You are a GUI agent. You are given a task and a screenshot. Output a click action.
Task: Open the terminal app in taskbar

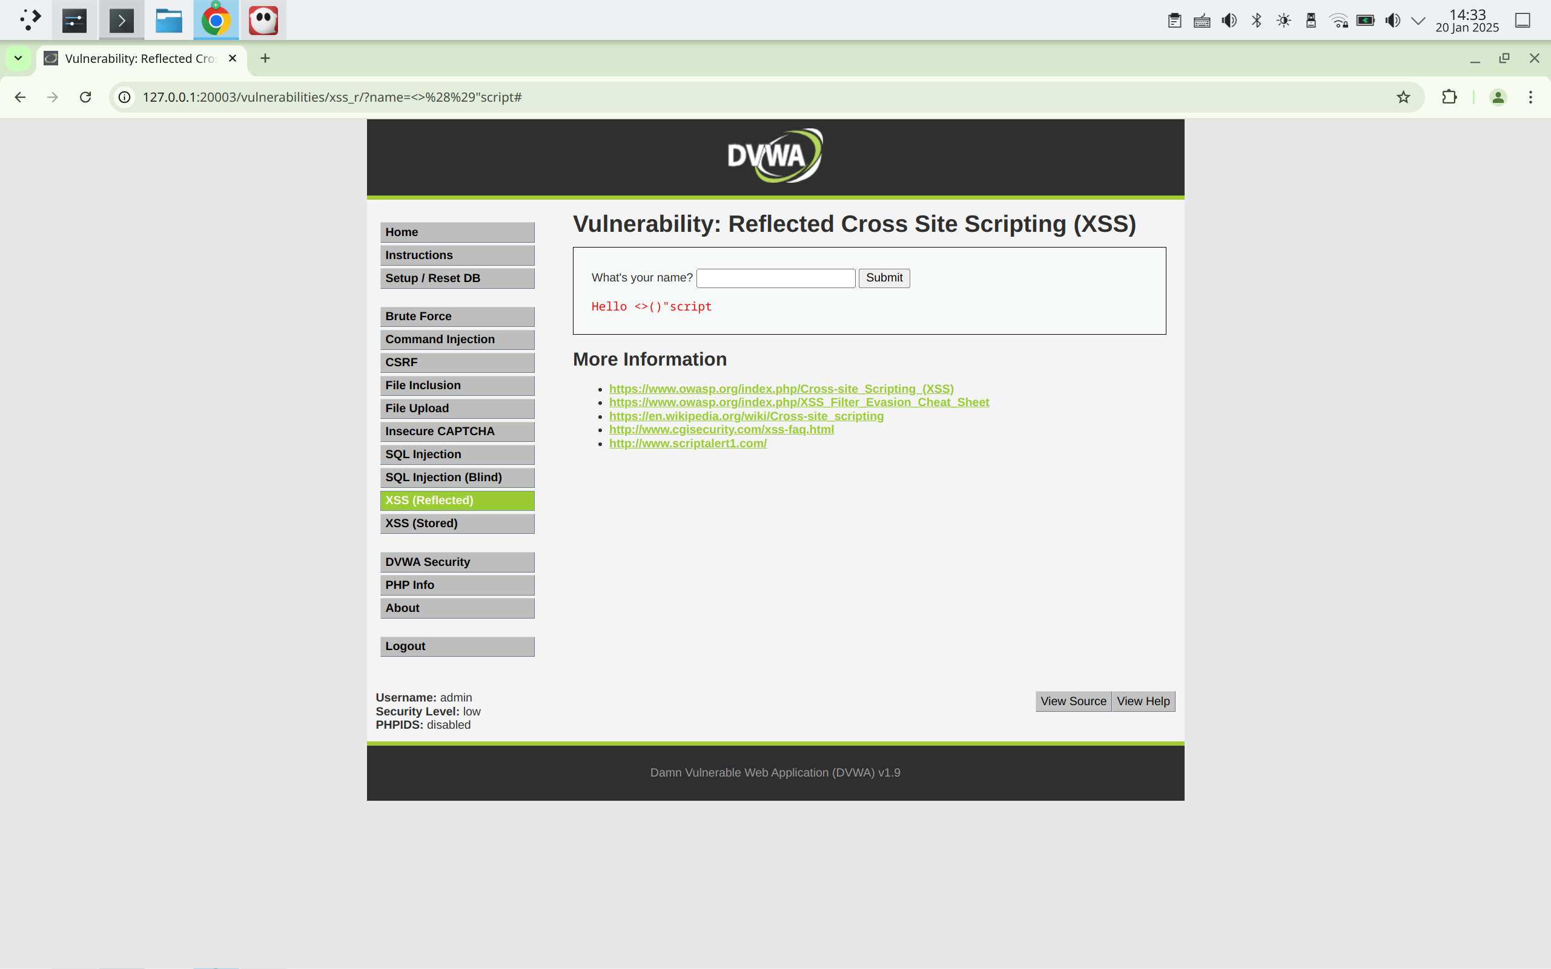pyautogui.click(x=121, y=21)
